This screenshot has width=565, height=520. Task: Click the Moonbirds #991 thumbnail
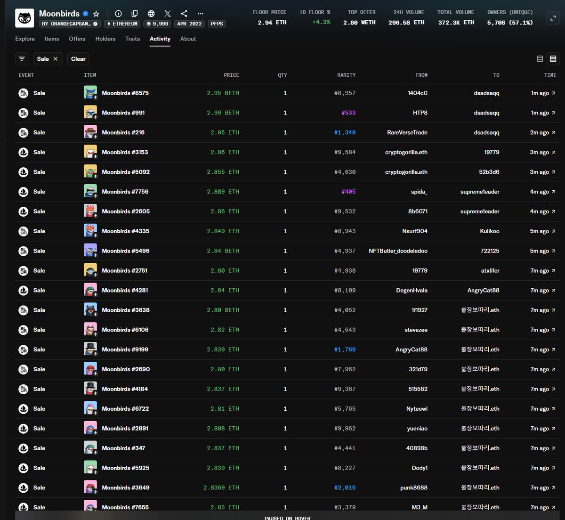click(x=90, y=113)
